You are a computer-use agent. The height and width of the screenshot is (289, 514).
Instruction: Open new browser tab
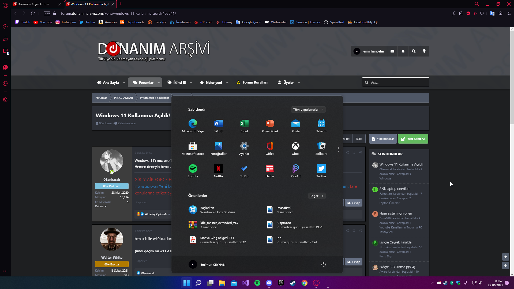(121, 4)
